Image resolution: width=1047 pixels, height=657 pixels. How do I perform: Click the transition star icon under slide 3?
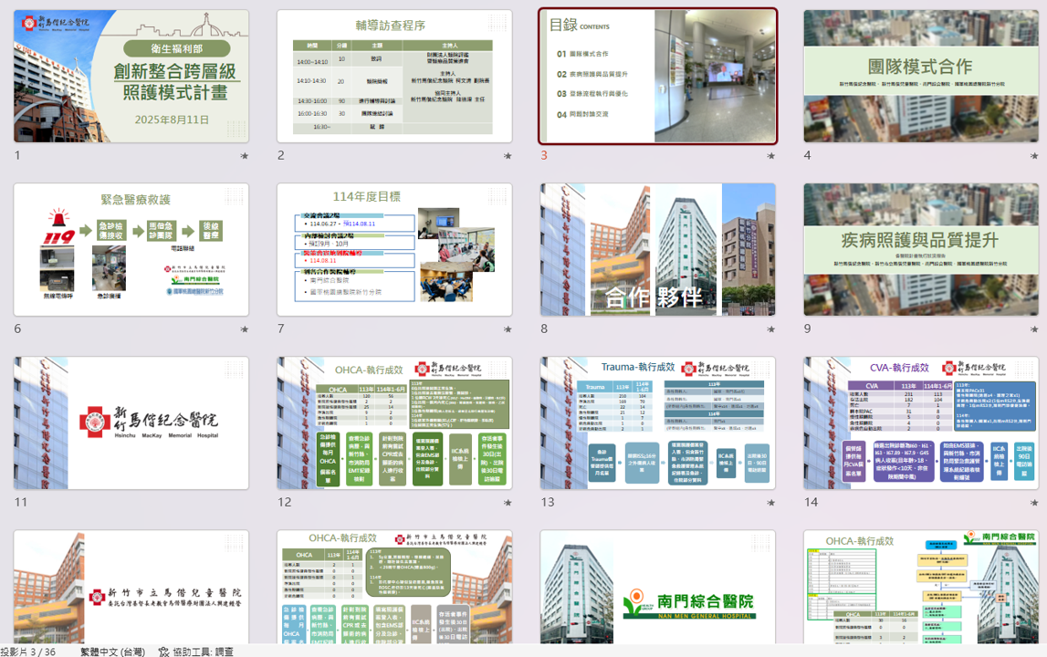click(x=771, y=155)
